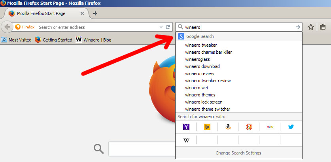
Task: Open the address bar history dropdown arrow
Action: [161, 27]
